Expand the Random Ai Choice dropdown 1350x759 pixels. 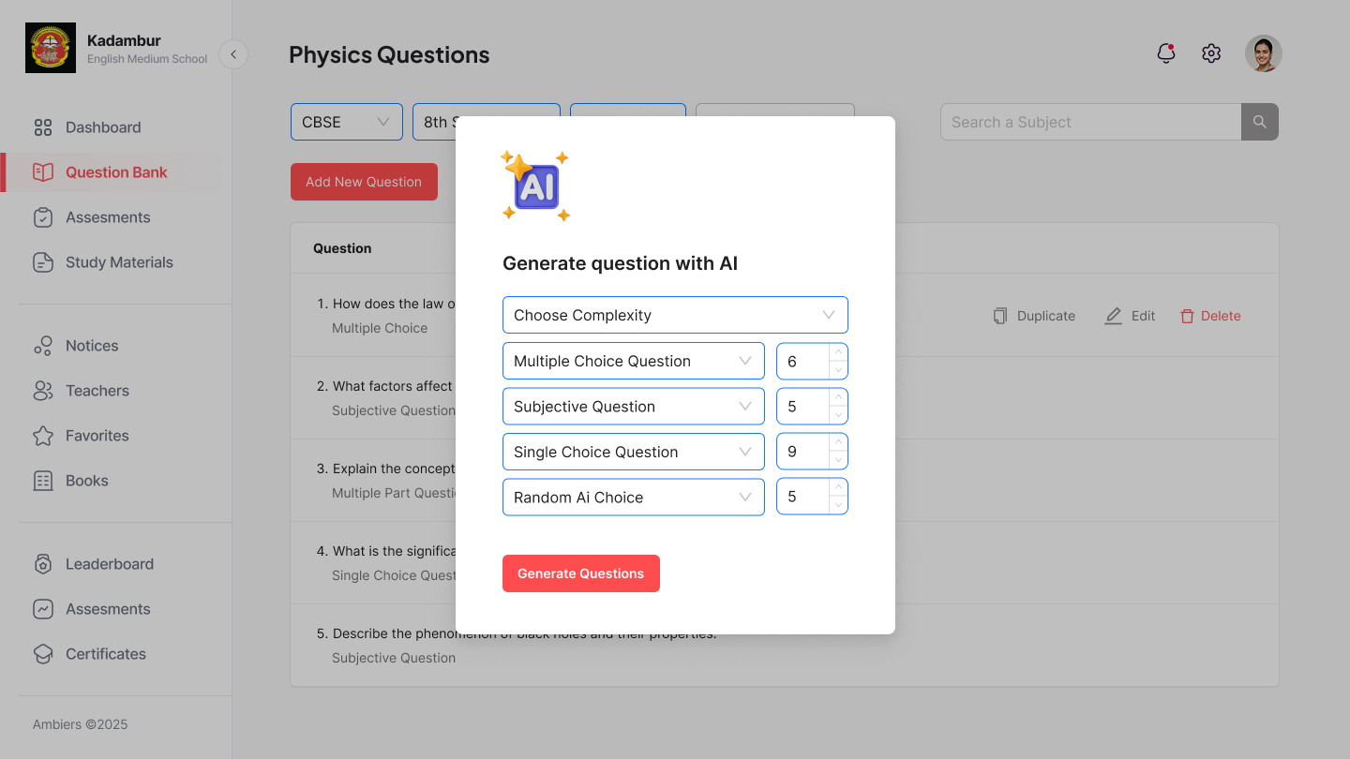(634, 497)
